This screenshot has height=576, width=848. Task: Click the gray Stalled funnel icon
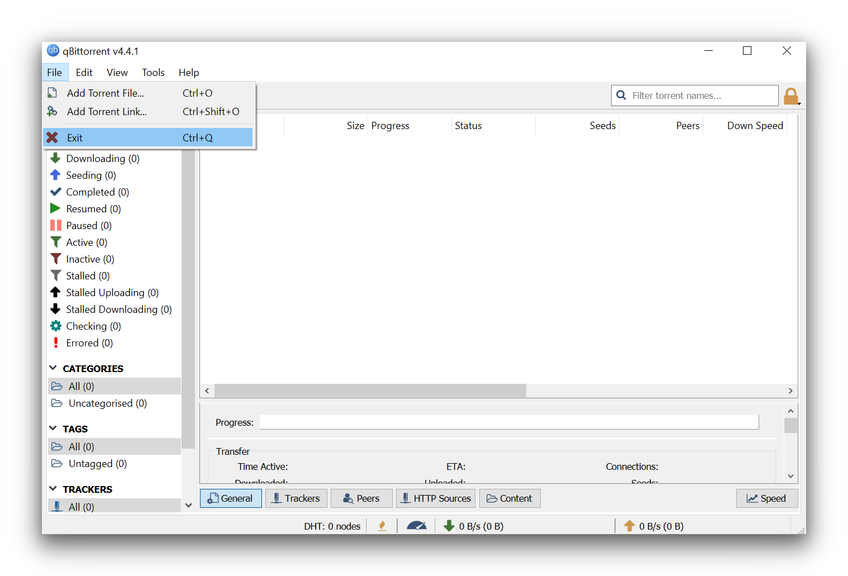click(56, 275)
